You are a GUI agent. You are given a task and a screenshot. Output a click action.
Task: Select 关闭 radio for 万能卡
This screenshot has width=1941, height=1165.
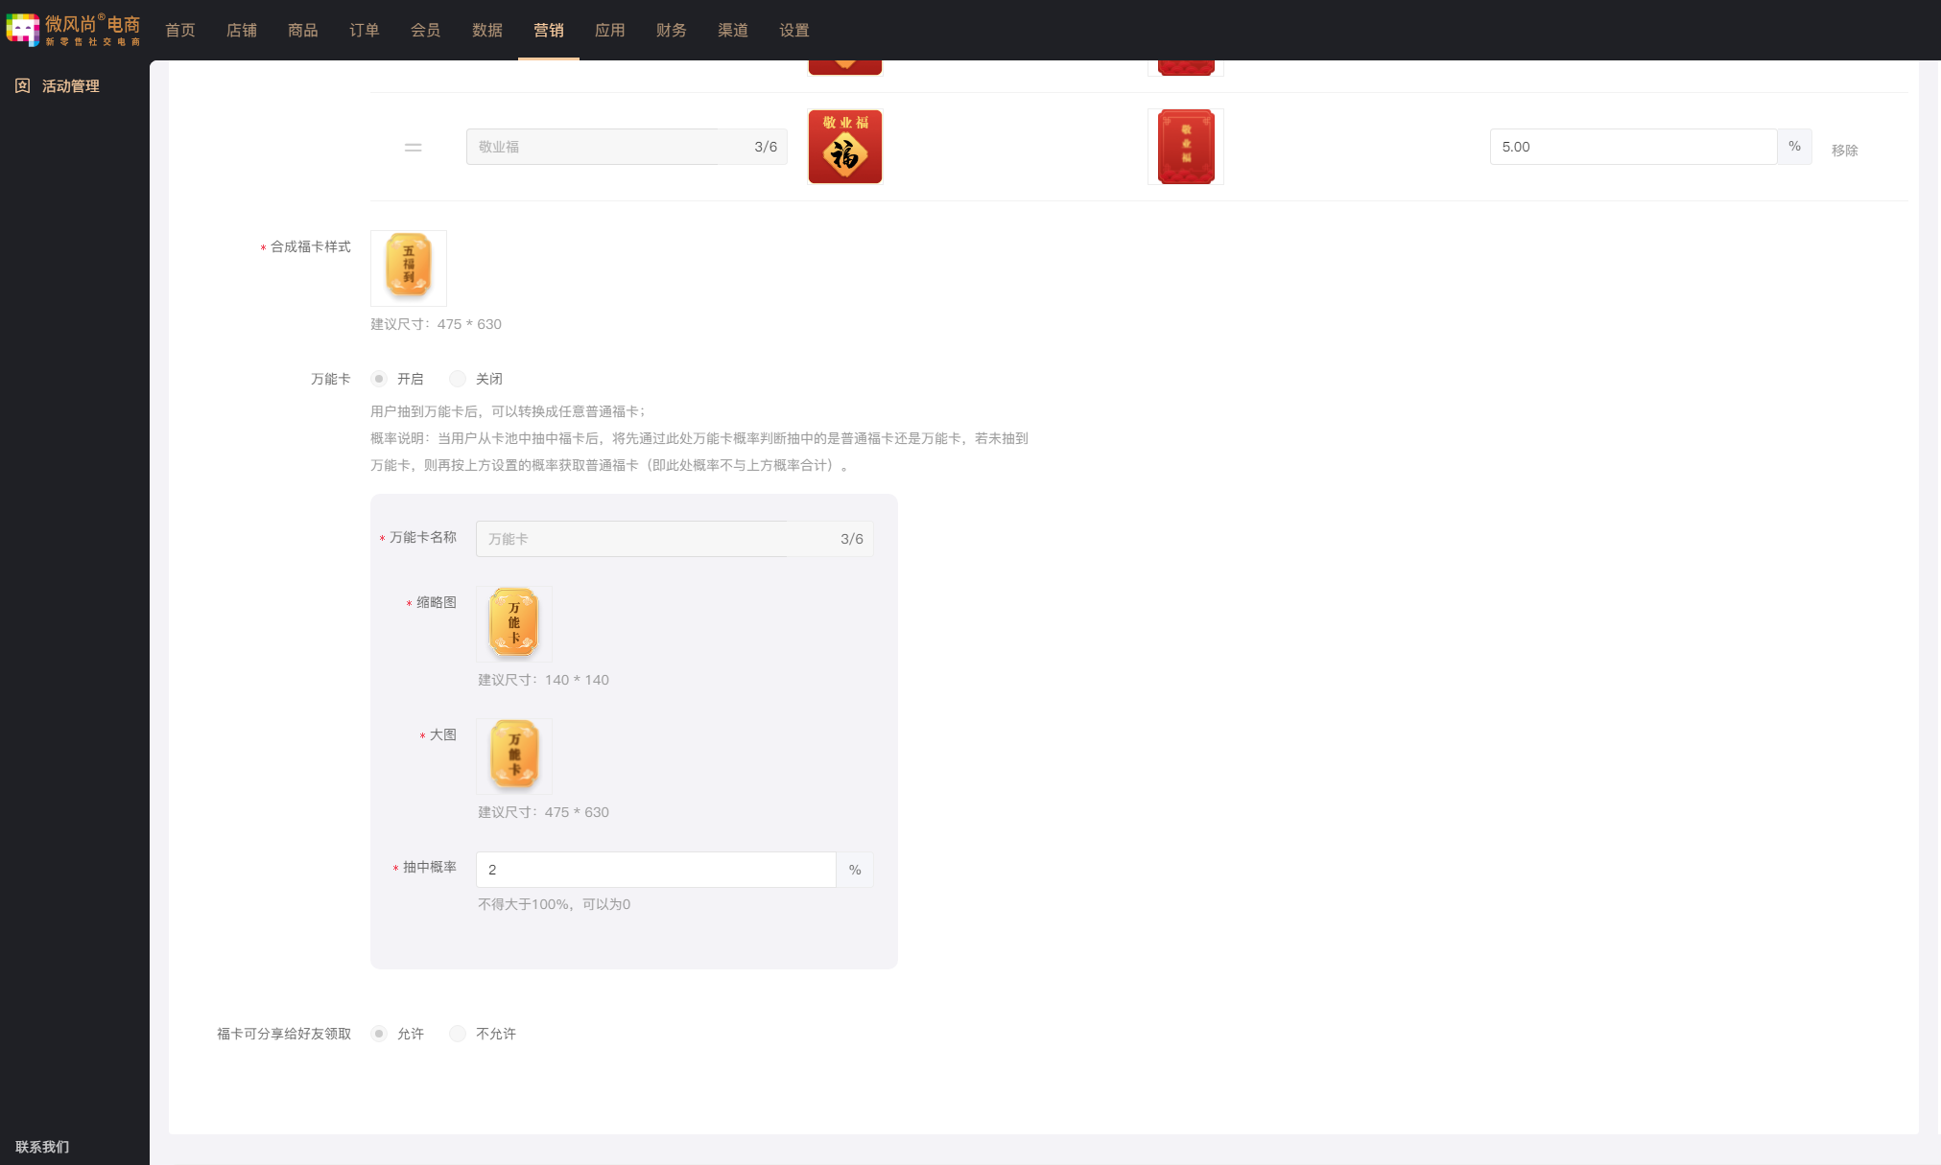click(458, 379)
